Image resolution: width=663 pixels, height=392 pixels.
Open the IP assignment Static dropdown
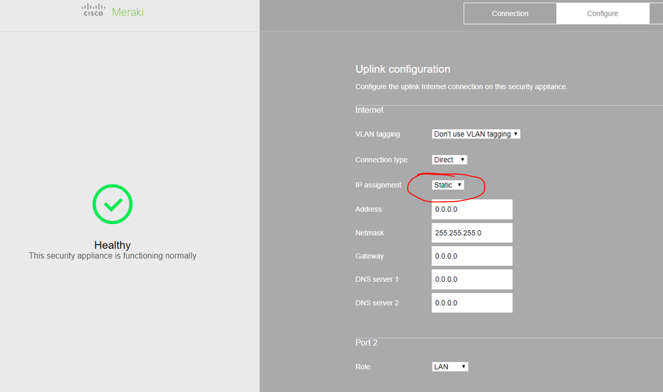[x=448, y=185]
